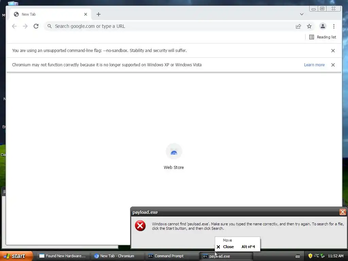This screenshot has width=348, height=261.
Task: Reload the page with the refresh icon
Action: (36, 26)
